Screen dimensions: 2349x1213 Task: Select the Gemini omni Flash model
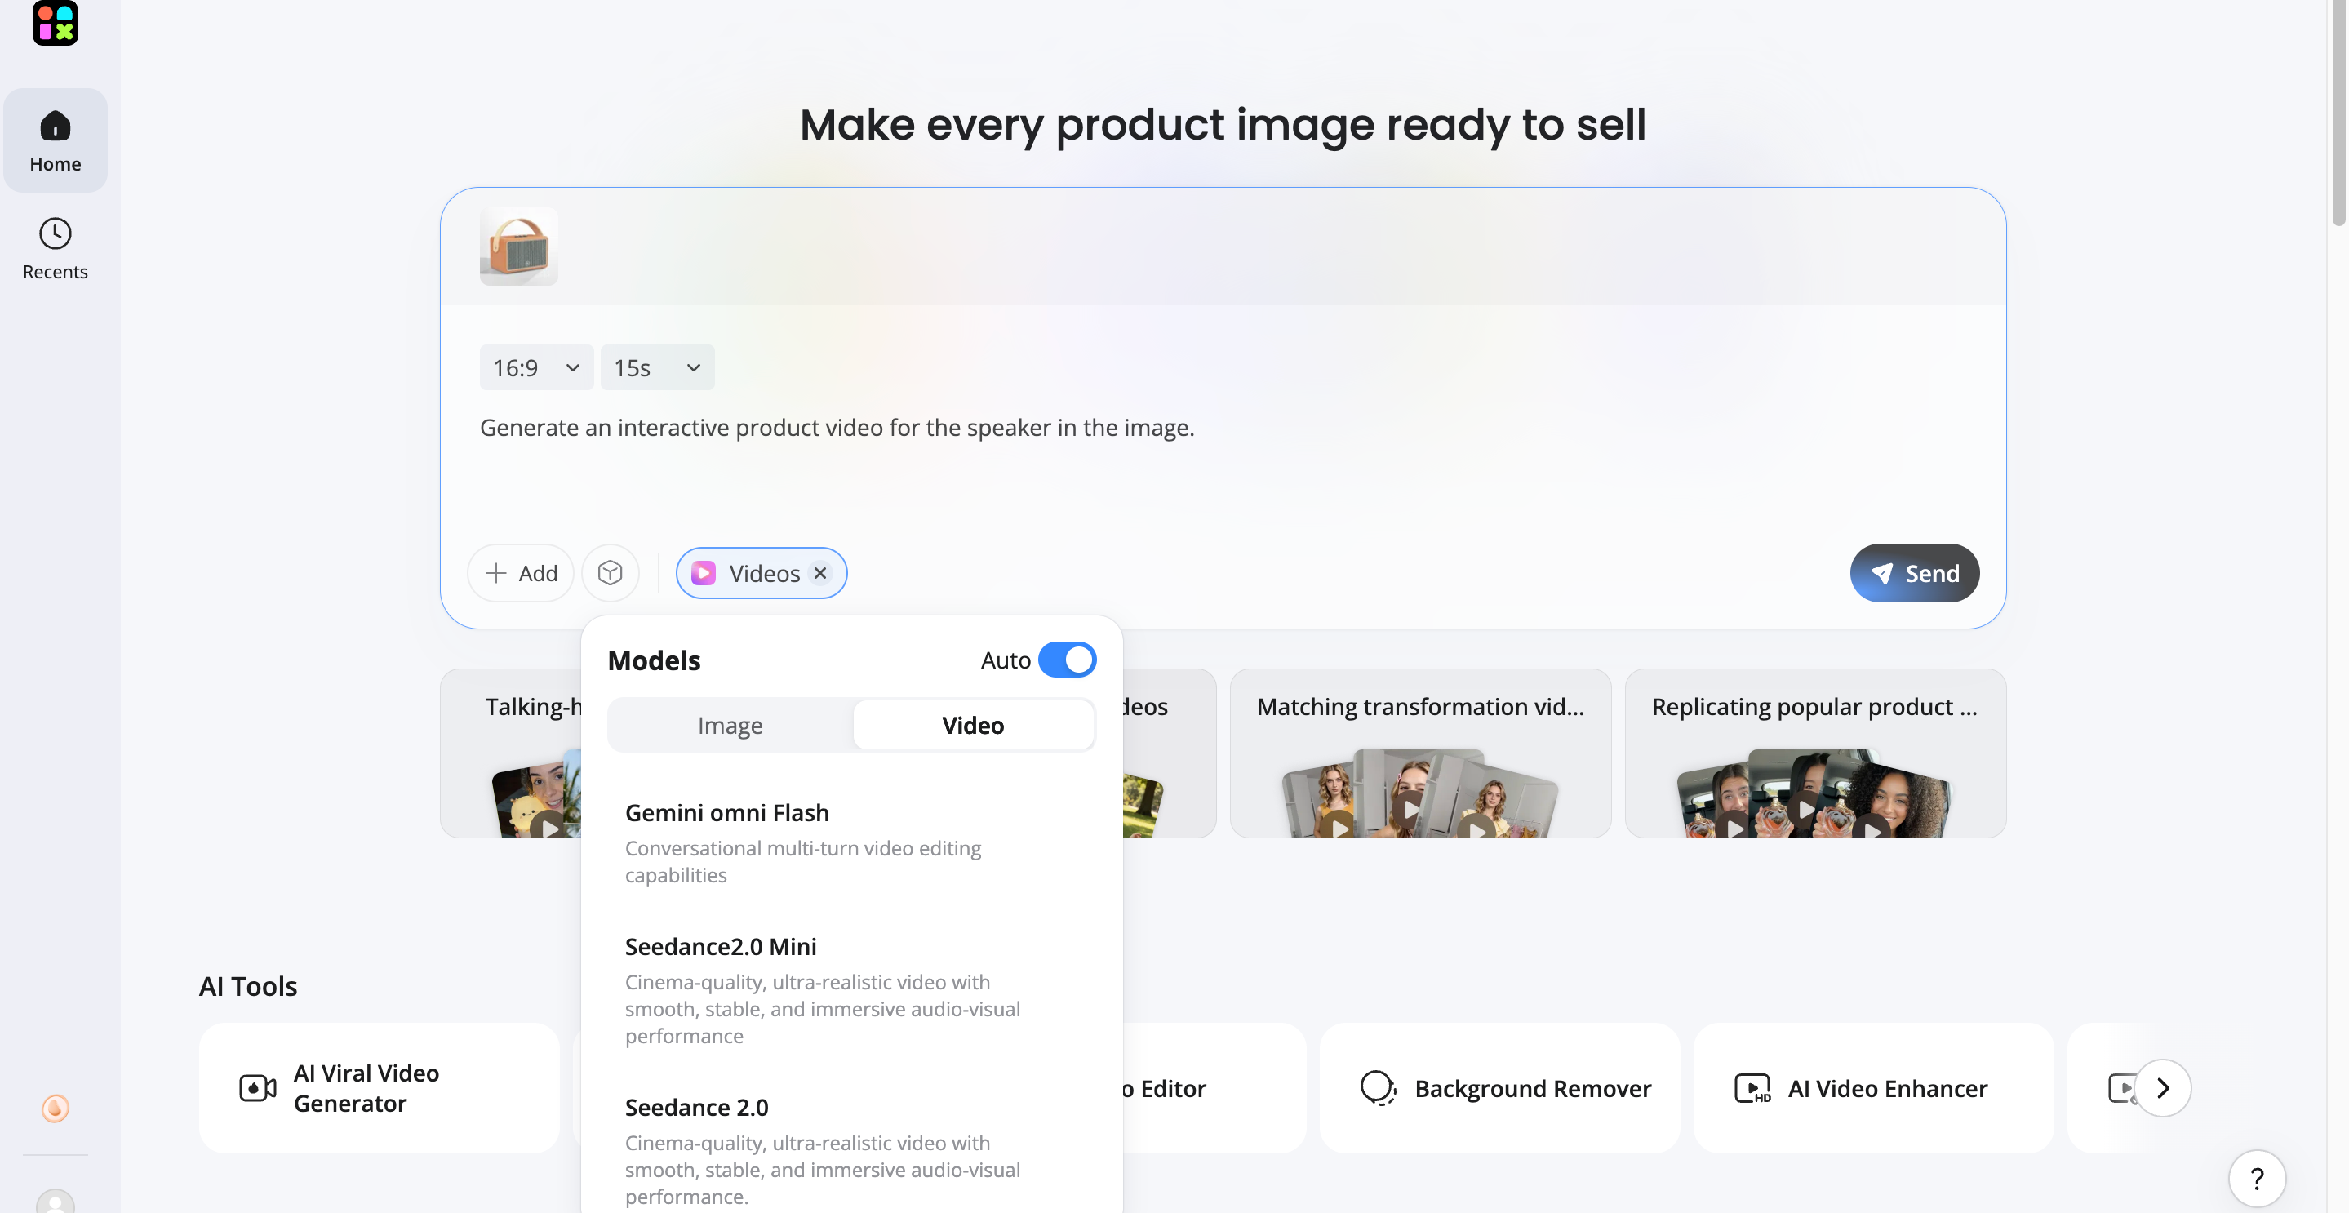(850, 842)
